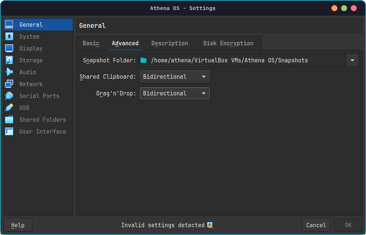Click the Snapshot Folder blue folder icon

click(x=143, y=60)
